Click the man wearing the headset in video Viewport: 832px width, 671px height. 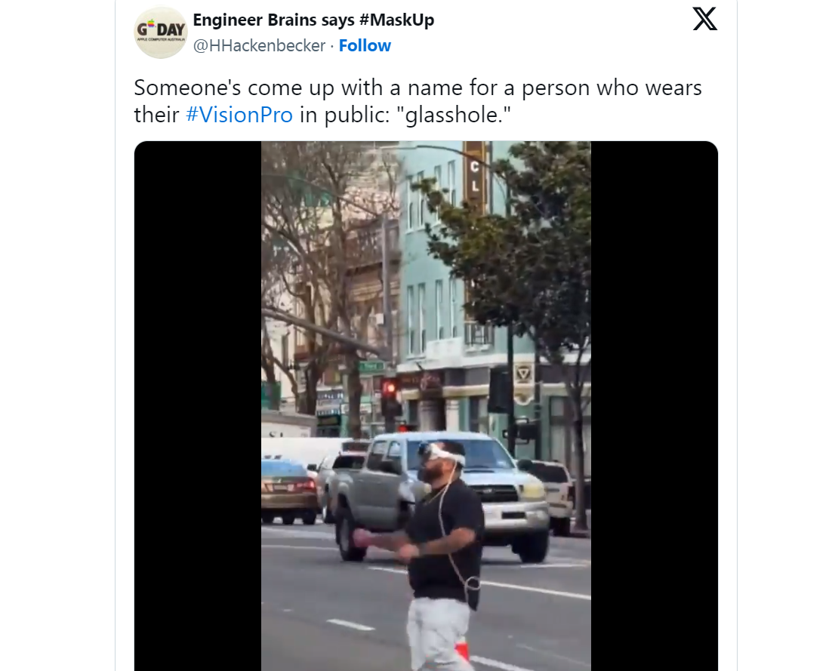[442, 554]
